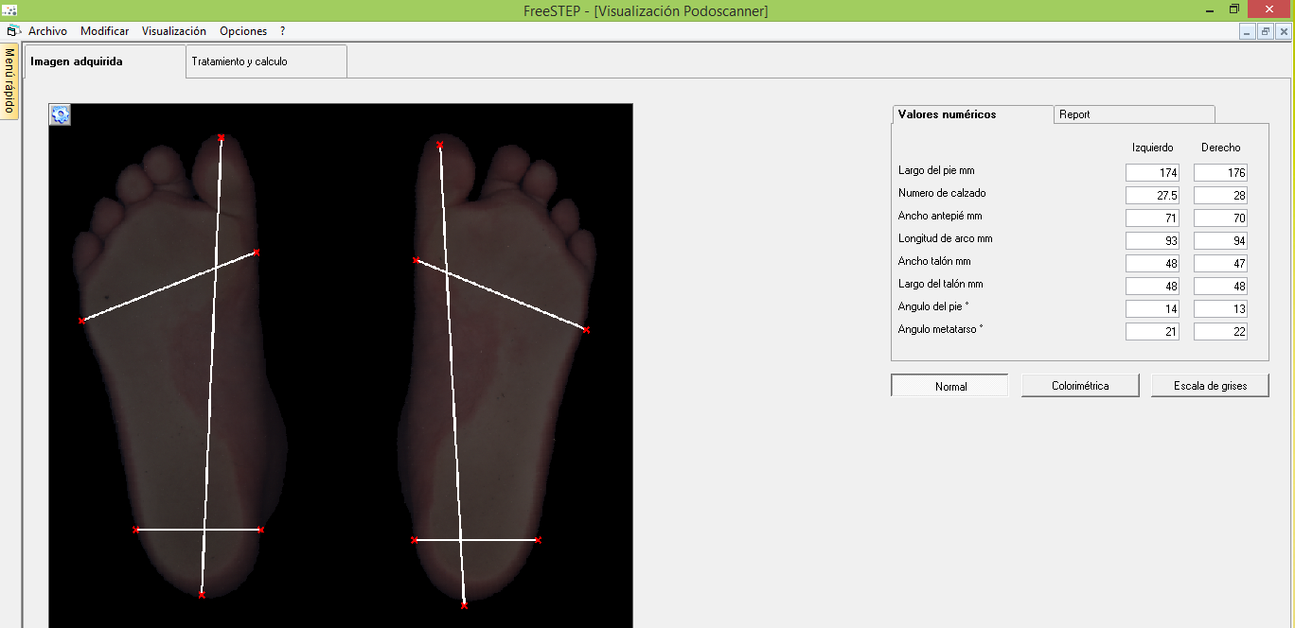This screenshot has width=1295, height=628.
Task: Click the Escala de grises button
Action: (x=1210, y=386)
